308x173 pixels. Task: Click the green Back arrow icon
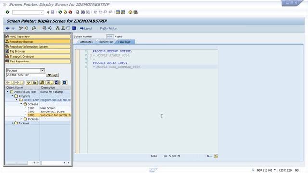click(60, 12)
